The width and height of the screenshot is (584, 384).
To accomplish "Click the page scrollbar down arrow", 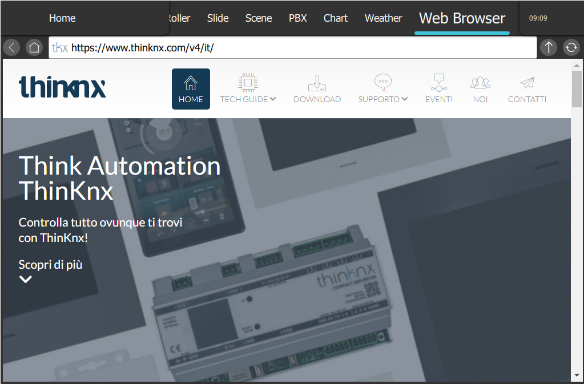I will 577,375.
